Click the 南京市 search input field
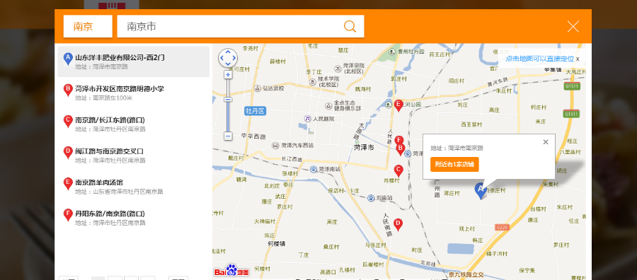The width and height of the screenshot is (637, 280). (229, 26)
